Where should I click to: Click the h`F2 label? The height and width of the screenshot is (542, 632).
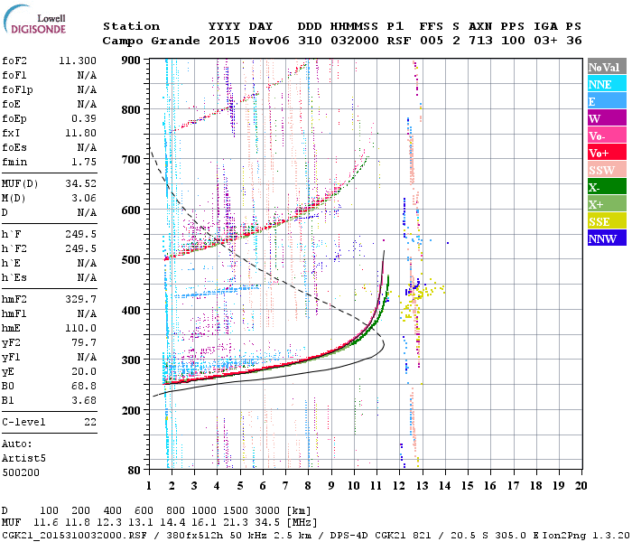[x=14, y=248]
